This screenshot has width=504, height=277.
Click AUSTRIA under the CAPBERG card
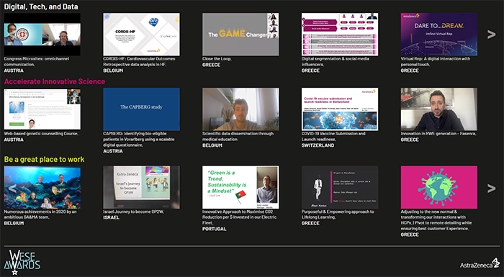113,151
